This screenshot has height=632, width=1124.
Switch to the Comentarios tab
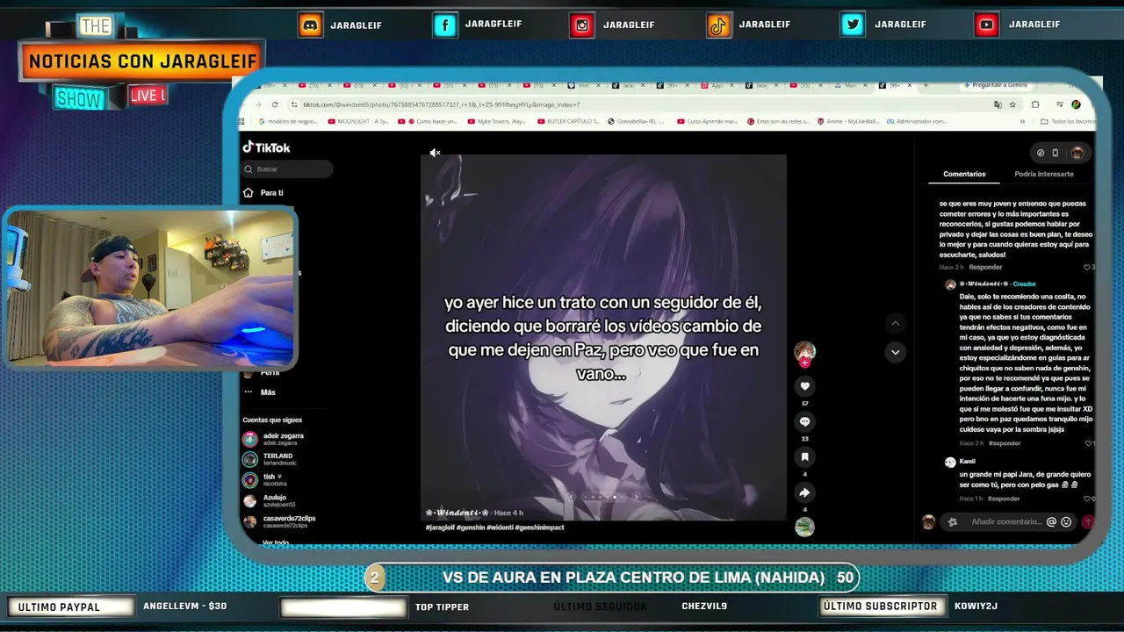pos(964,174)
